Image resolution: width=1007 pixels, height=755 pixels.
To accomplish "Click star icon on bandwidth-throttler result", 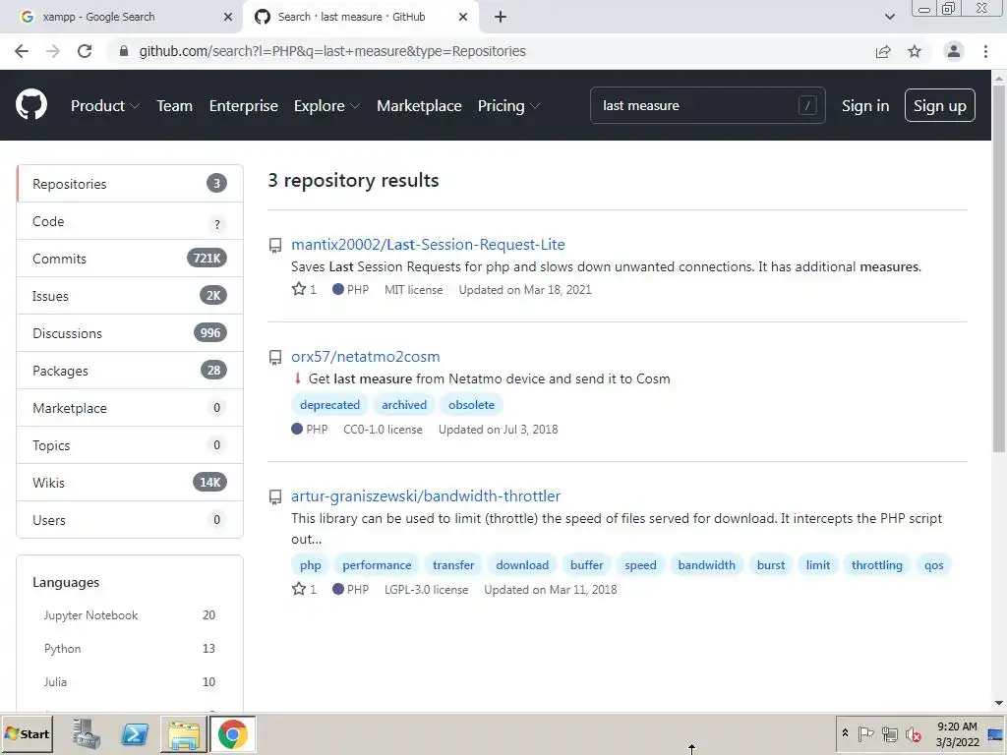I will click(299, 589).
